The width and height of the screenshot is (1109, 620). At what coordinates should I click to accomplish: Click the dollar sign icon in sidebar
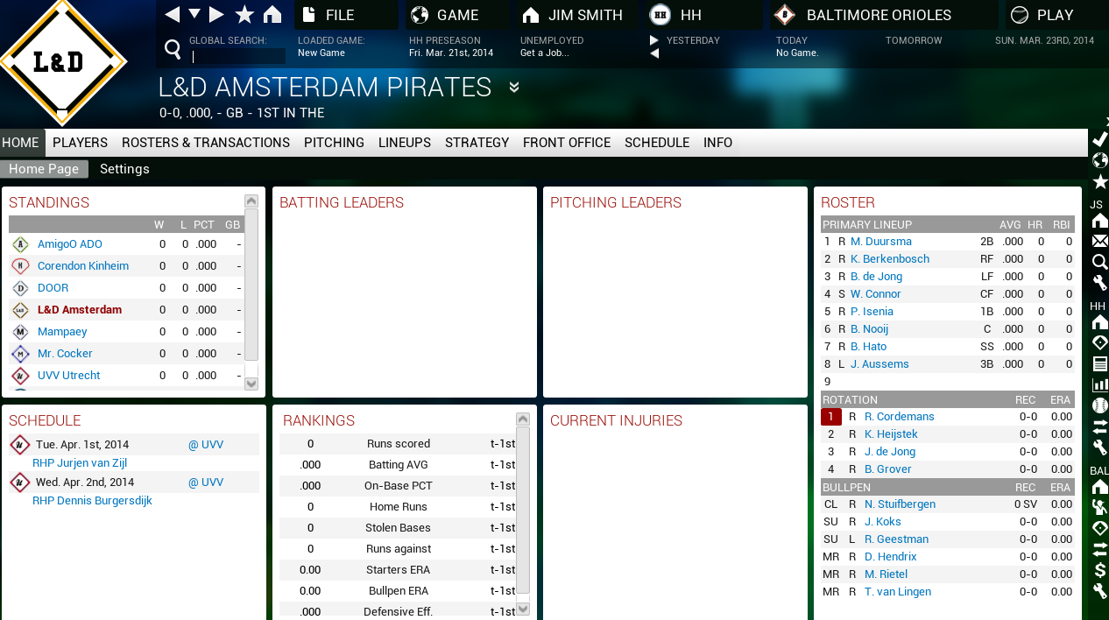(1100, 570)
